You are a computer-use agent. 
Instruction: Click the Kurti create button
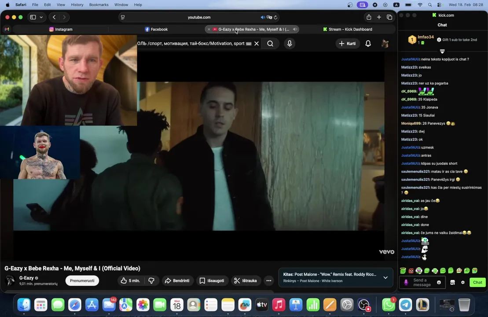click(347, 44)
